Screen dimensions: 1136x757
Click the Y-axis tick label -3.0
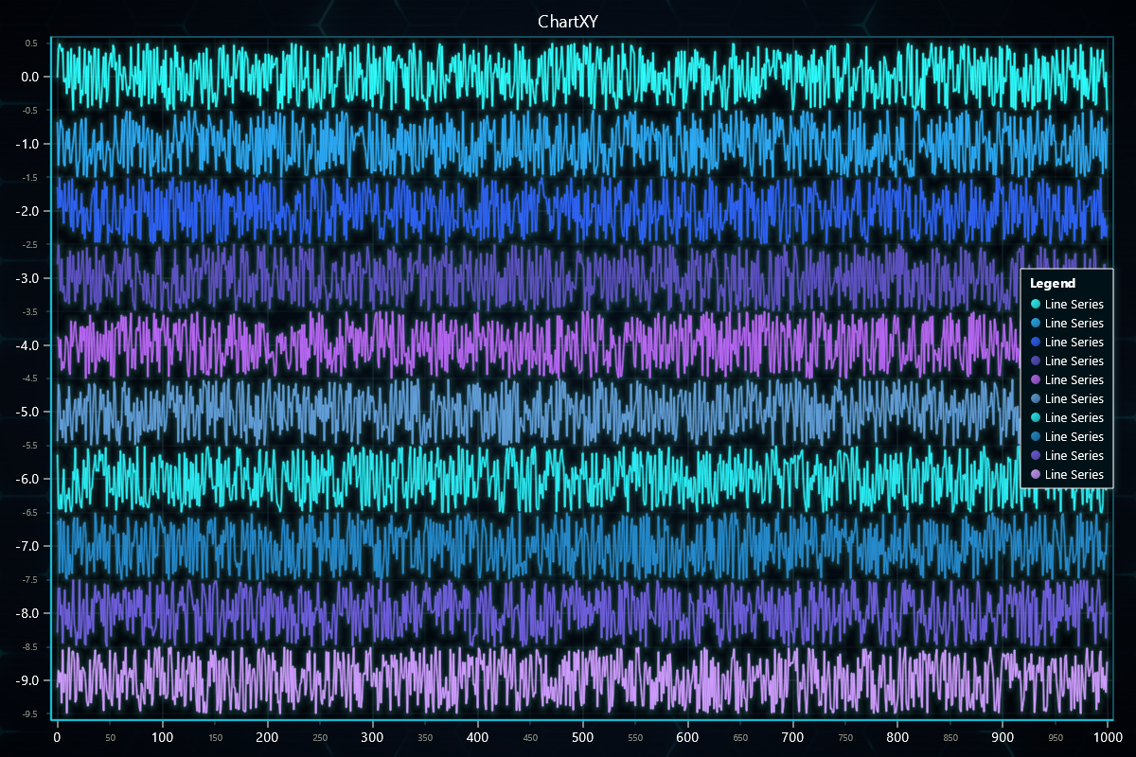pos(27,278)
